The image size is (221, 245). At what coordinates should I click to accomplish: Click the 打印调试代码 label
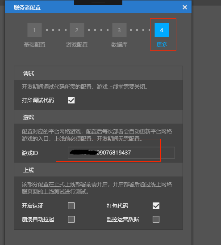(x=38, y=100)
